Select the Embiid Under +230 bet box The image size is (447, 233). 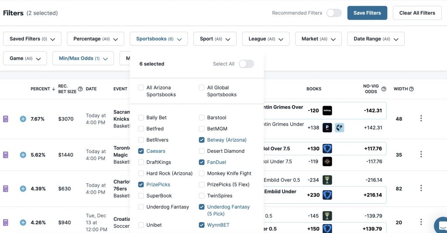325,195
